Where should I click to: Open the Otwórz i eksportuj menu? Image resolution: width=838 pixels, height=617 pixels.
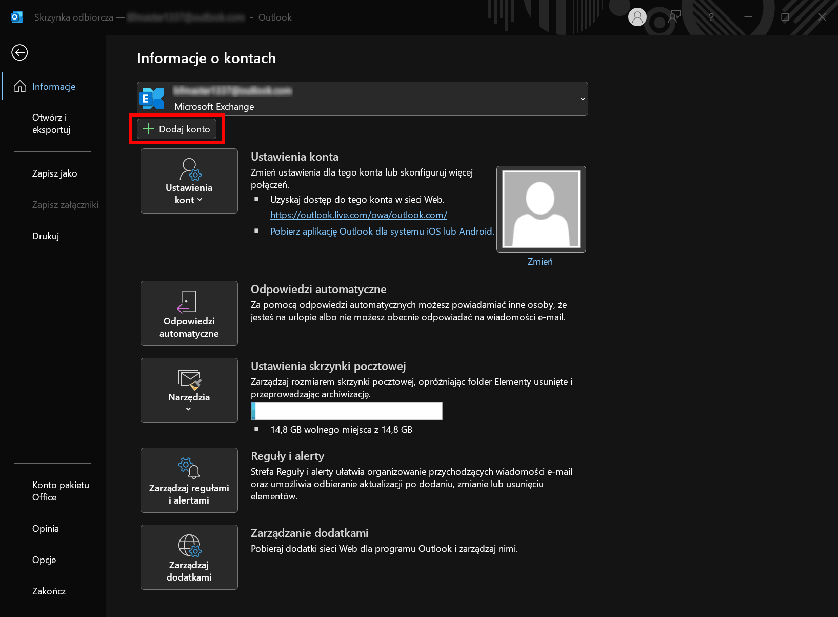pos(51,124)
